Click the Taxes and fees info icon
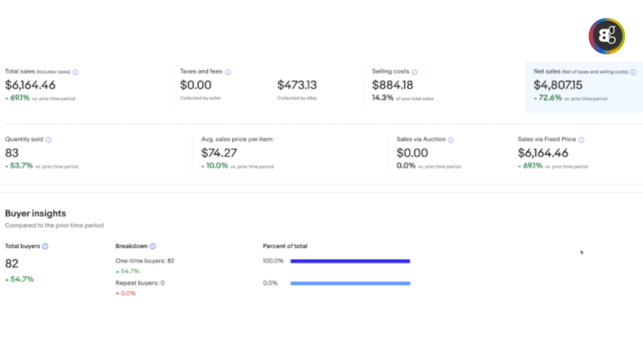The width and height of the screenshot is (643, 362). click(228, 72)
